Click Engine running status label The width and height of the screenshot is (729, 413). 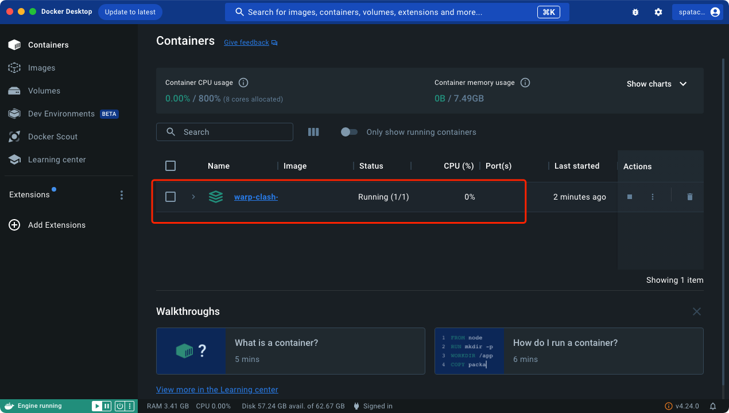coord(40,406)
